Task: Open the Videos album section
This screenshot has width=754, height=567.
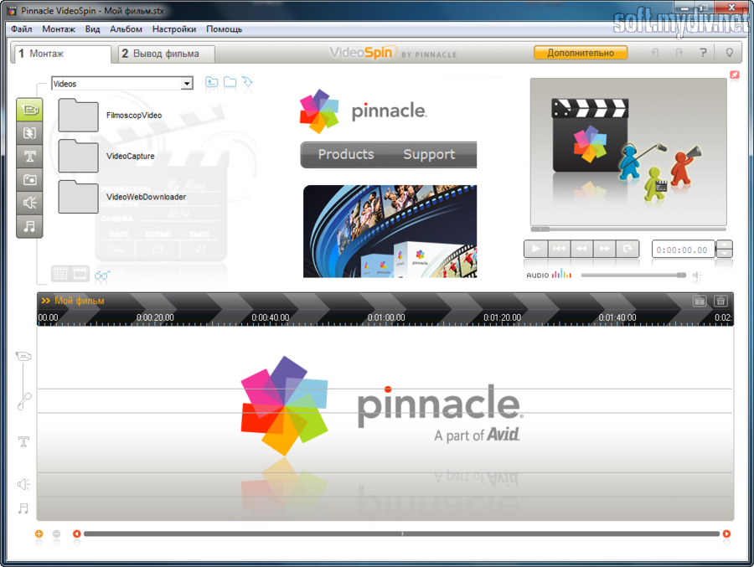Action: 29,110
